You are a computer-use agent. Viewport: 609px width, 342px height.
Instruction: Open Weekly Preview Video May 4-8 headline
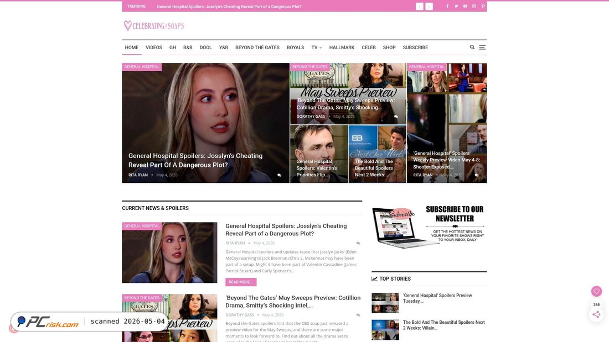pos(447,160)
